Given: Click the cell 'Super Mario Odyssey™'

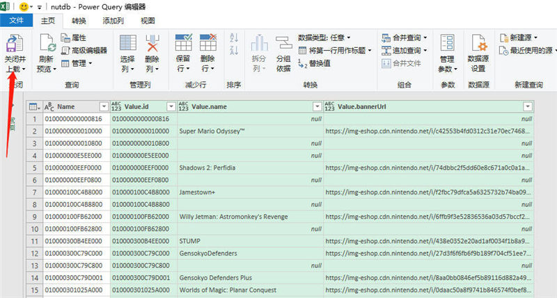Looking at the screenshot, I should point(250,131).
